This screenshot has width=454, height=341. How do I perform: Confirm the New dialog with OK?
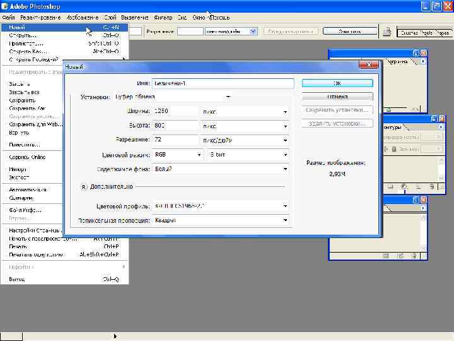[337, 83]
